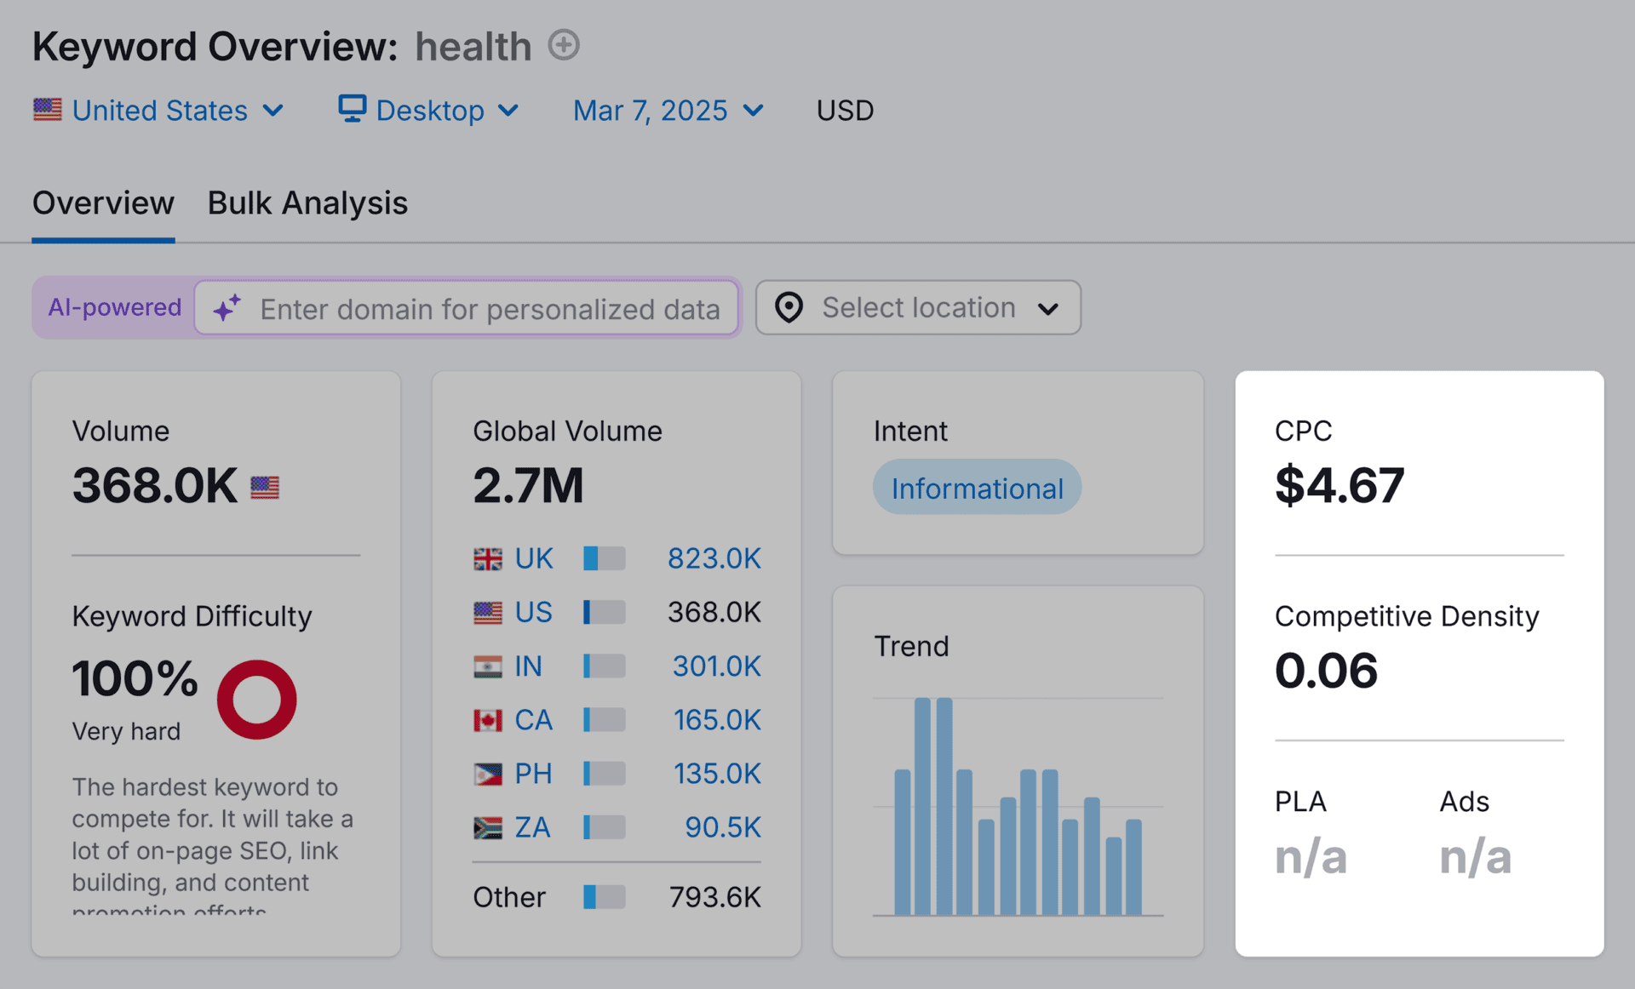Screen dimensions: 1635x989
Task: Click the location pin icon
Action: coord(789,307)
